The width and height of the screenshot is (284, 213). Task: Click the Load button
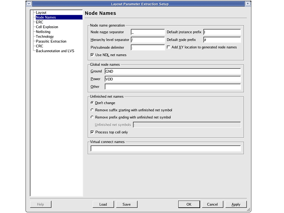pos(103,204)
